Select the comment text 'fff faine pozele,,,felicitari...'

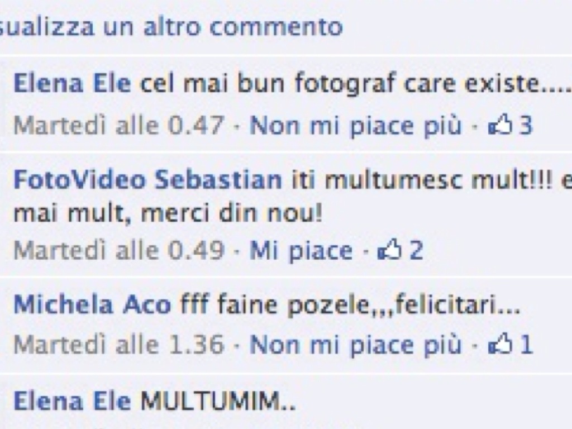coord(350,306)
